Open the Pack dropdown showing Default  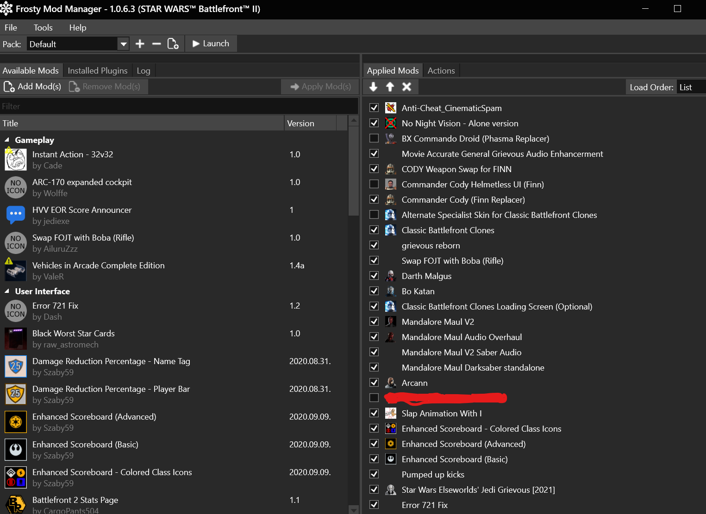(x=78, y=44)
